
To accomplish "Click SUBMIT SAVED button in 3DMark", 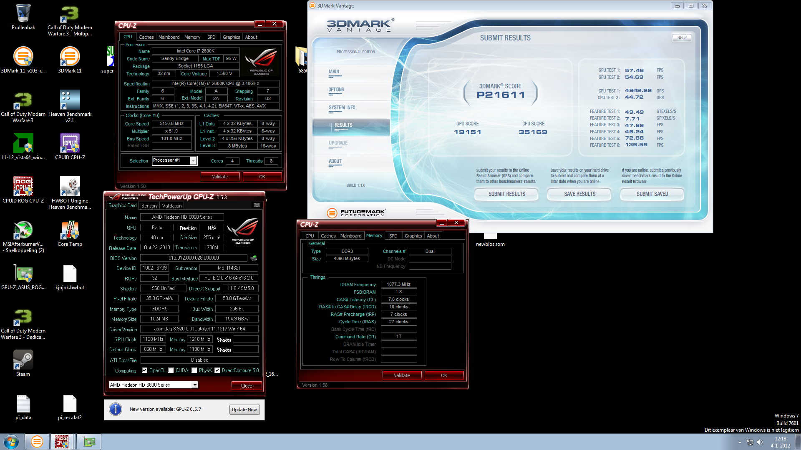I will point(652,194).
